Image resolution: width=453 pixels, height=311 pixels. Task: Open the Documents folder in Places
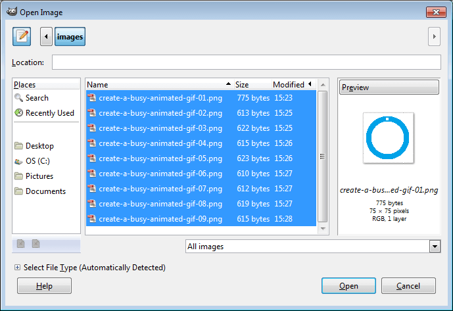click(x=45, y=191)
